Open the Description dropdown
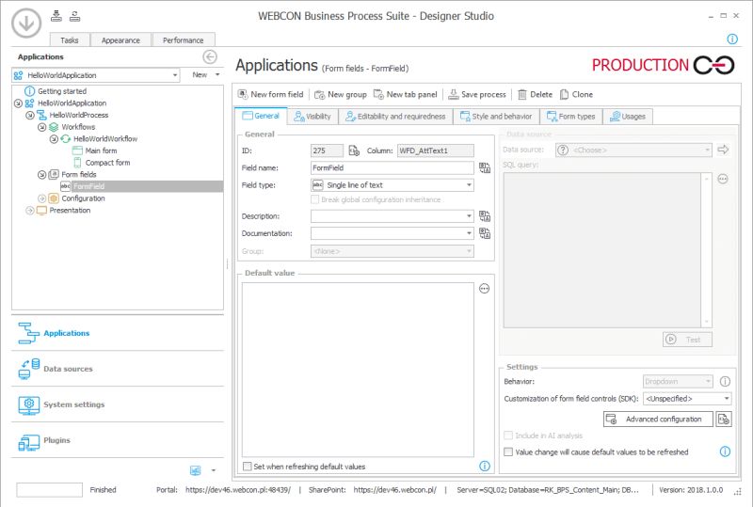This screenshot has height=507, width=753. [x=469, y=216]
